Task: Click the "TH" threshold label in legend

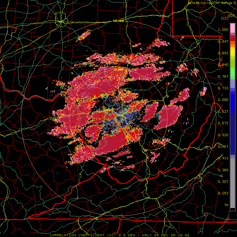Action: pos(226,205)
